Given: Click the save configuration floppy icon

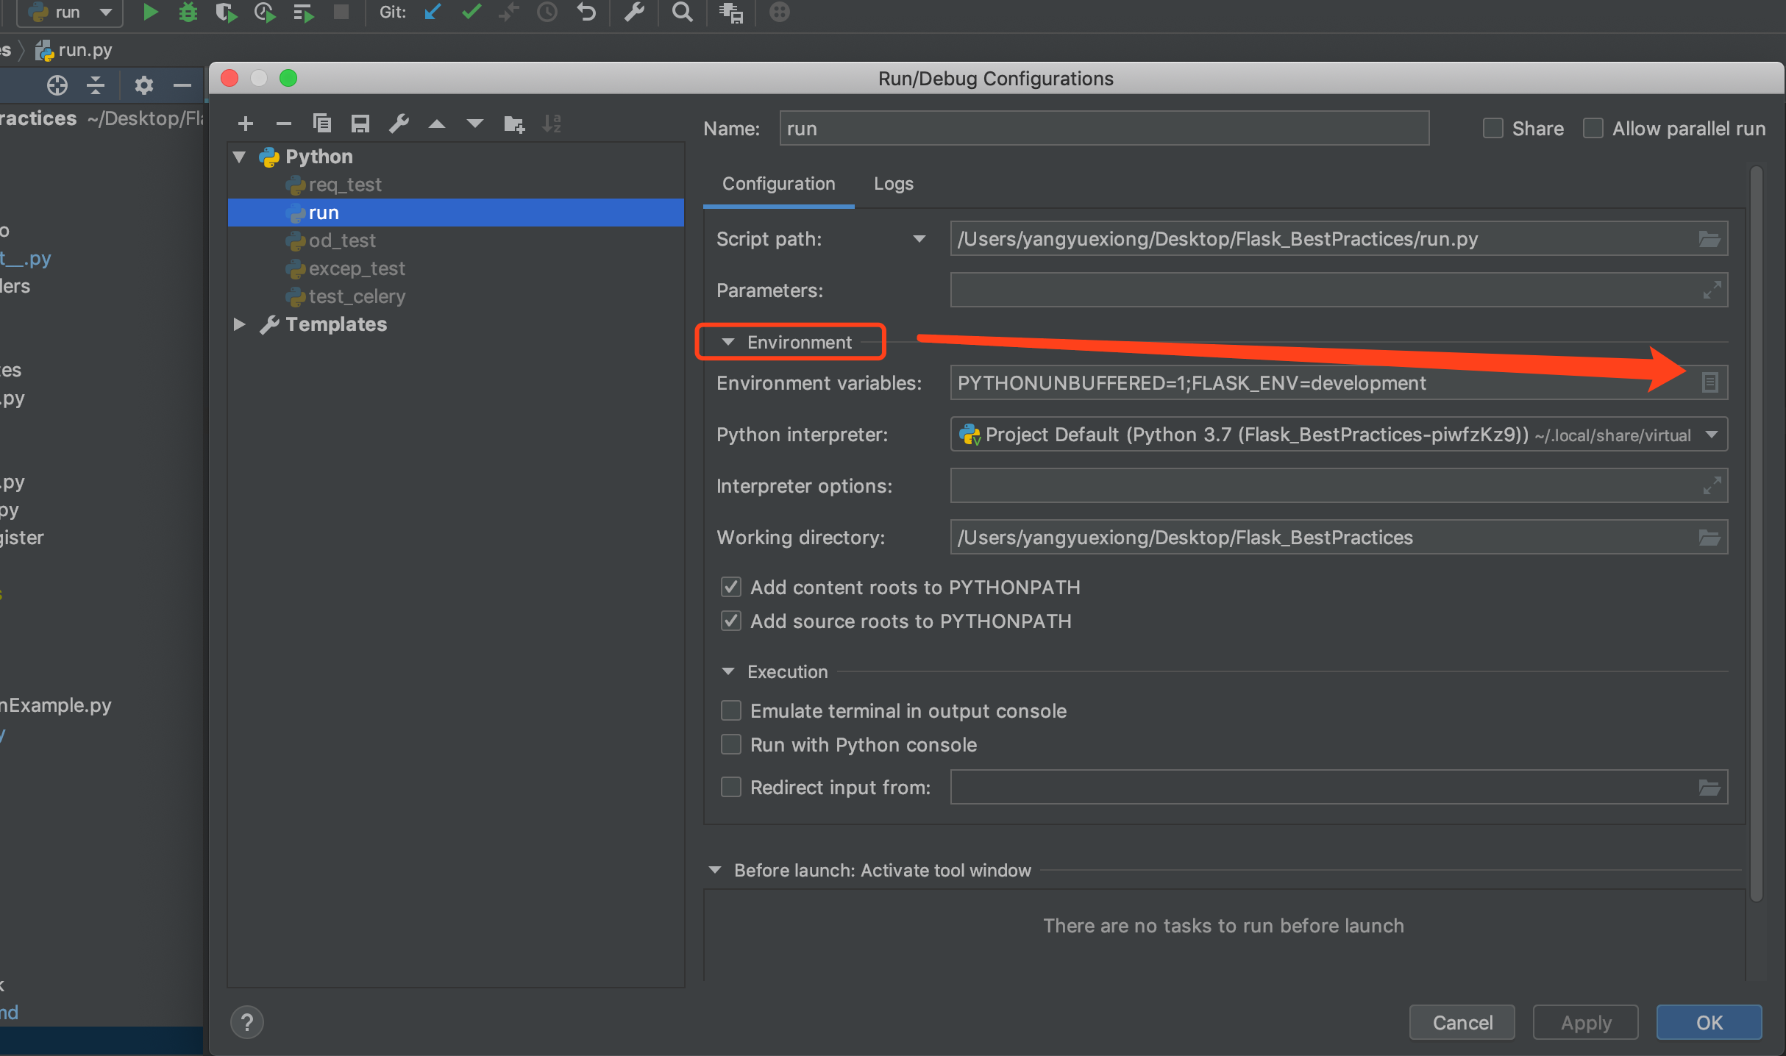Looking at the screenshot, I should pos(360,124).
